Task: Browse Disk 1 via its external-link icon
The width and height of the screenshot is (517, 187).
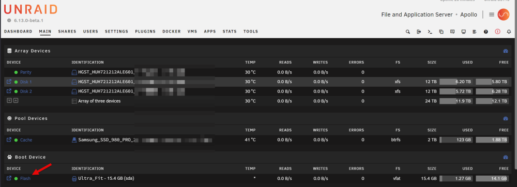Action: 9,81
